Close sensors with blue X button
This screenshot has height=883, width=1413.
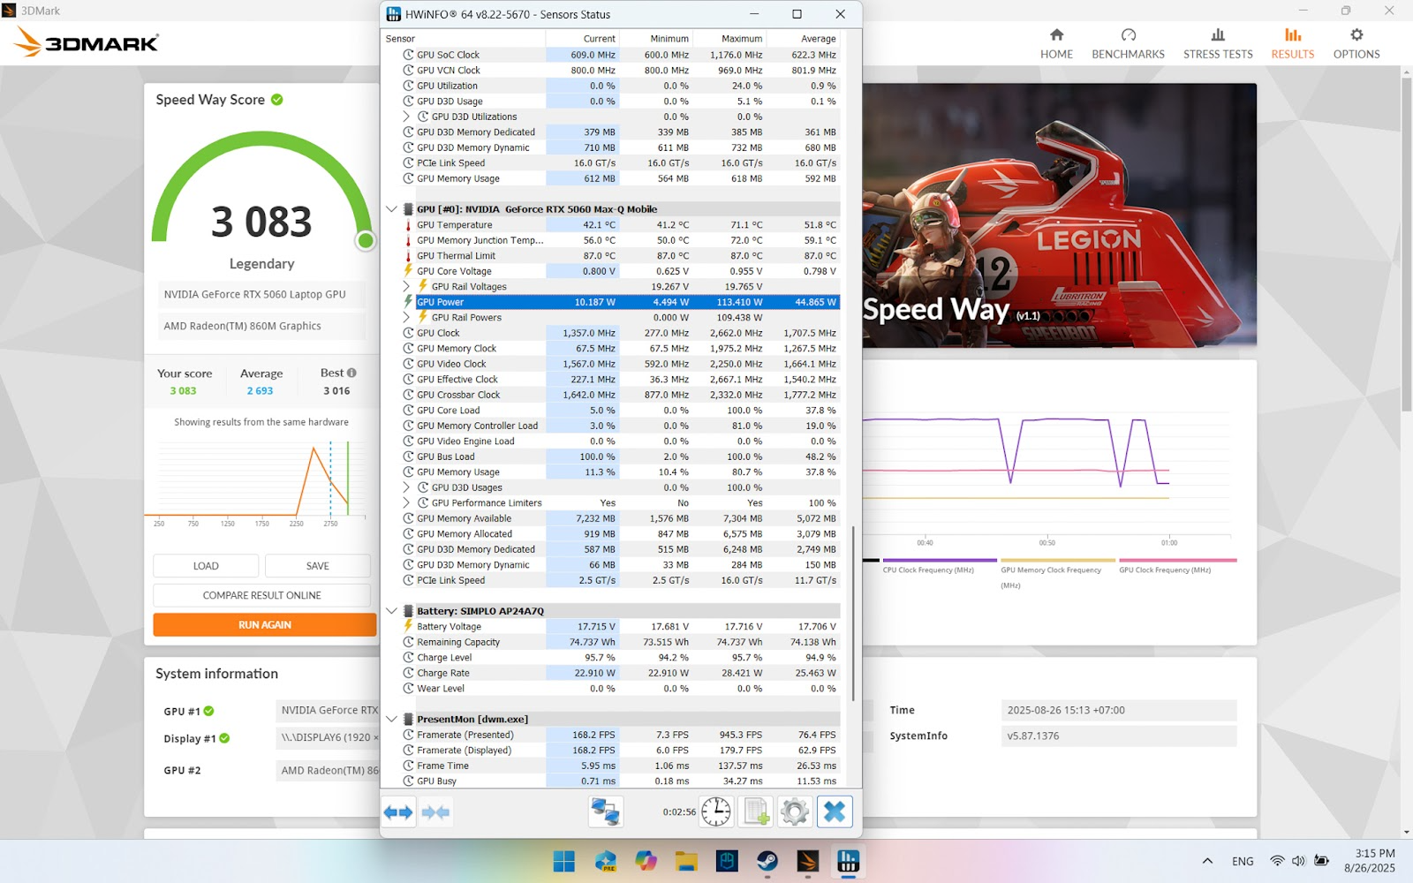[835, 811]
